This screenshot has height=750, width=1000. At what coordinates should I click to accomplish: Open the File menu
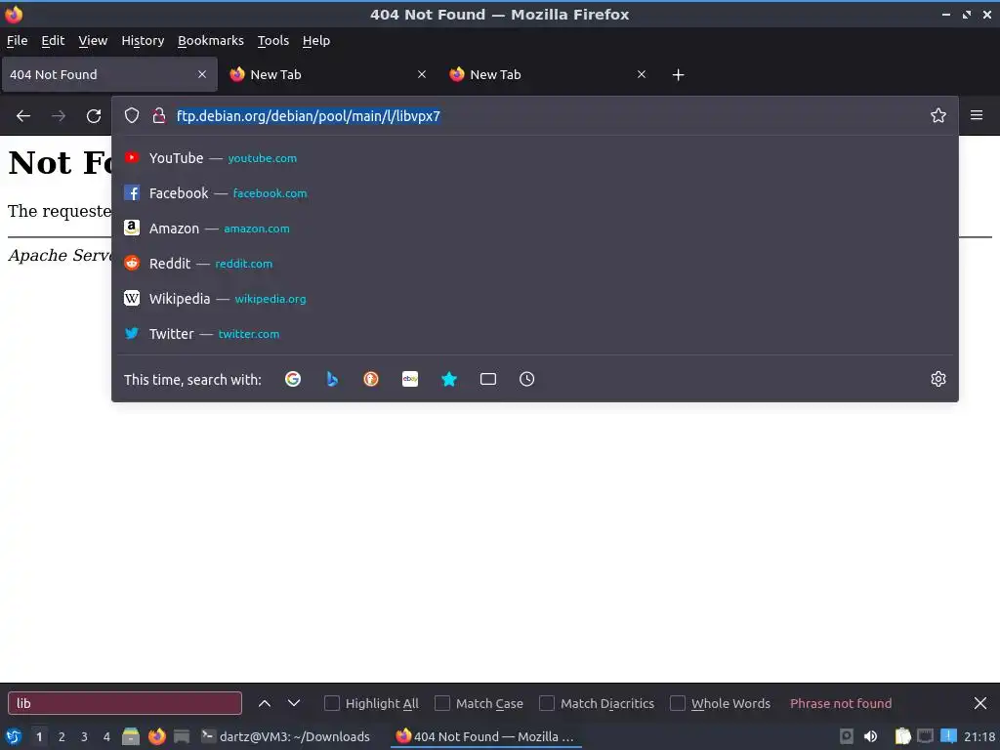18,40
